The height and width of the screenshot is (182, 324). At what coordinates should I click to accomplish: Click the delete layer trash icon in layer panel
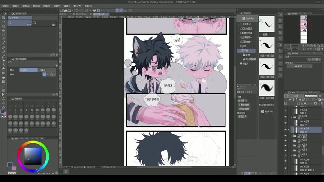pyautogui.click(x=322, y=103)
